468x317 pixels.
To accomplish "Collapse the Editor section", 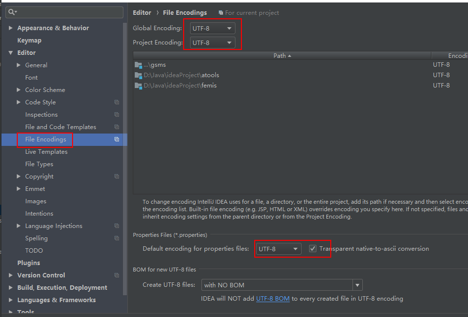I will point(11,52).
